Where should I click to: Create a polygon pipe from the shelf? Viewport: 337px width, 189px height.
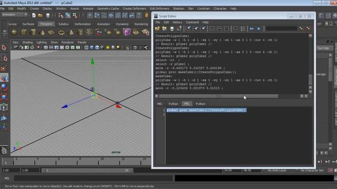(x=80, y=33)
